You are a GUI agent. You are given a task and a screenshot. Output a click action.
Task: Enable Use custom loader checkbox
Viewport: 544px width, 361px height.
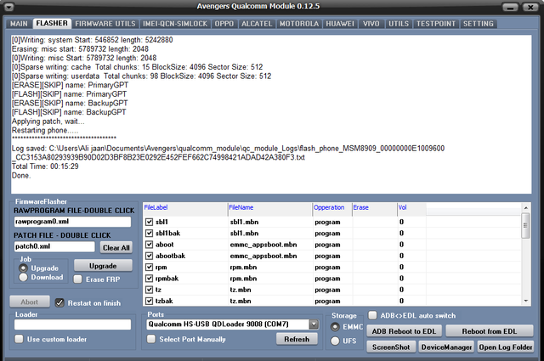(x=19, y=339)
